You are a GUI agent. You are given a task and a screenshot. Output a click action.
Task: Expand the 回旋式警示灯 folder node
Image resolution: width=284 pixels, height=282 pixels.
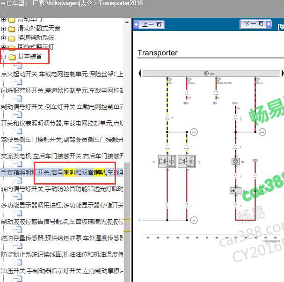(3, 47)
